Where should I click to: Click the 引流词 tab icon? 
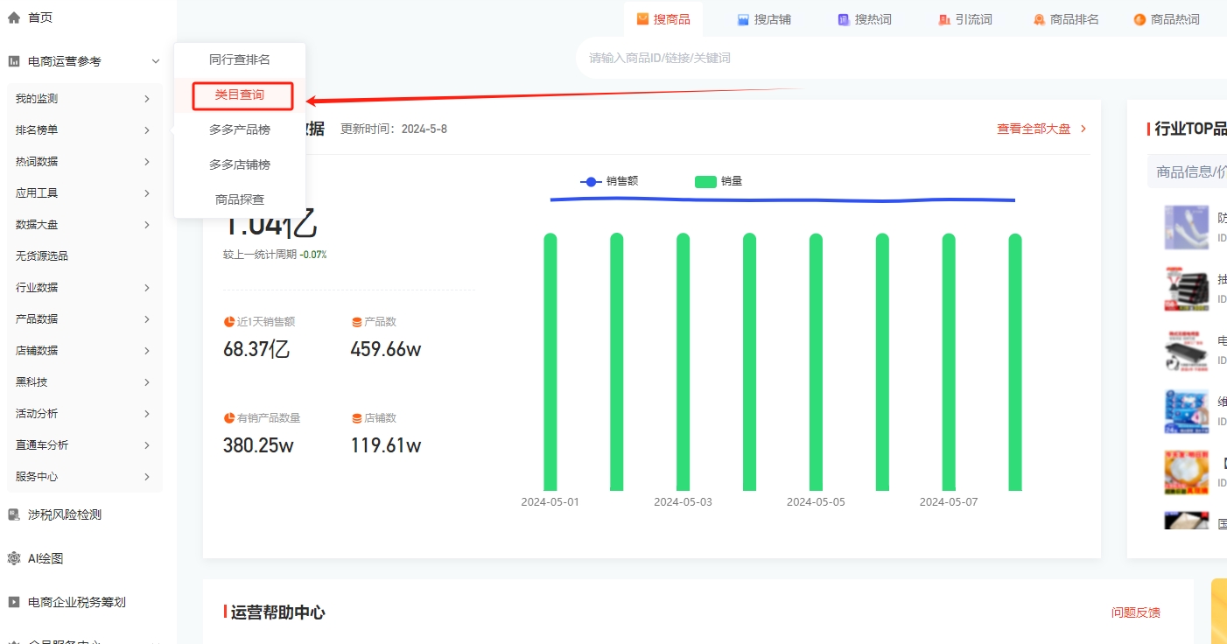tap(944, 19)
